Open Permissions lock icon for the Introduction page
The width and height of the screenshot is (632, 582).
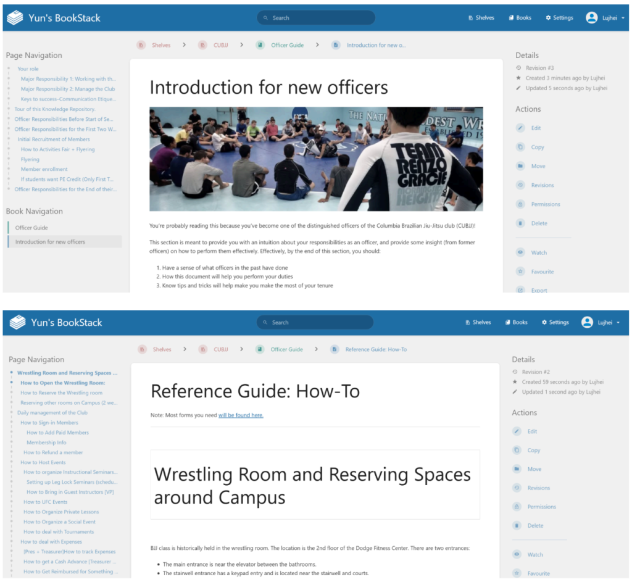pos(520,204)
